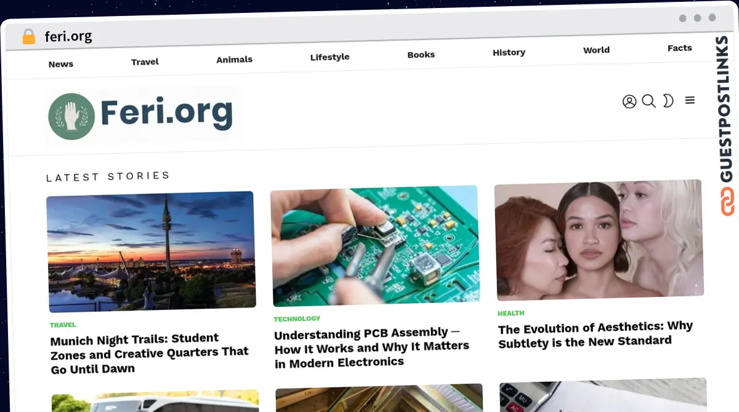Open the Facts nav link
The width and height of the screenshot is (739, 412).
tap(680, 48)
